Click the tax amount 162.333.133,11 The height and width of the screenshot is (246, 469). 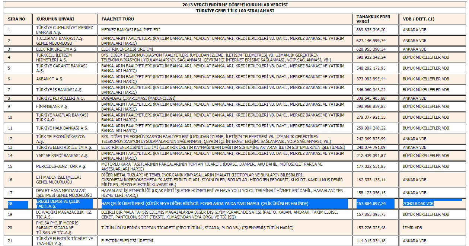tap(371, 179)
